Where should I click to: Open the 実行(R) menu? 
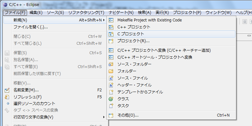tap(162, 13)
